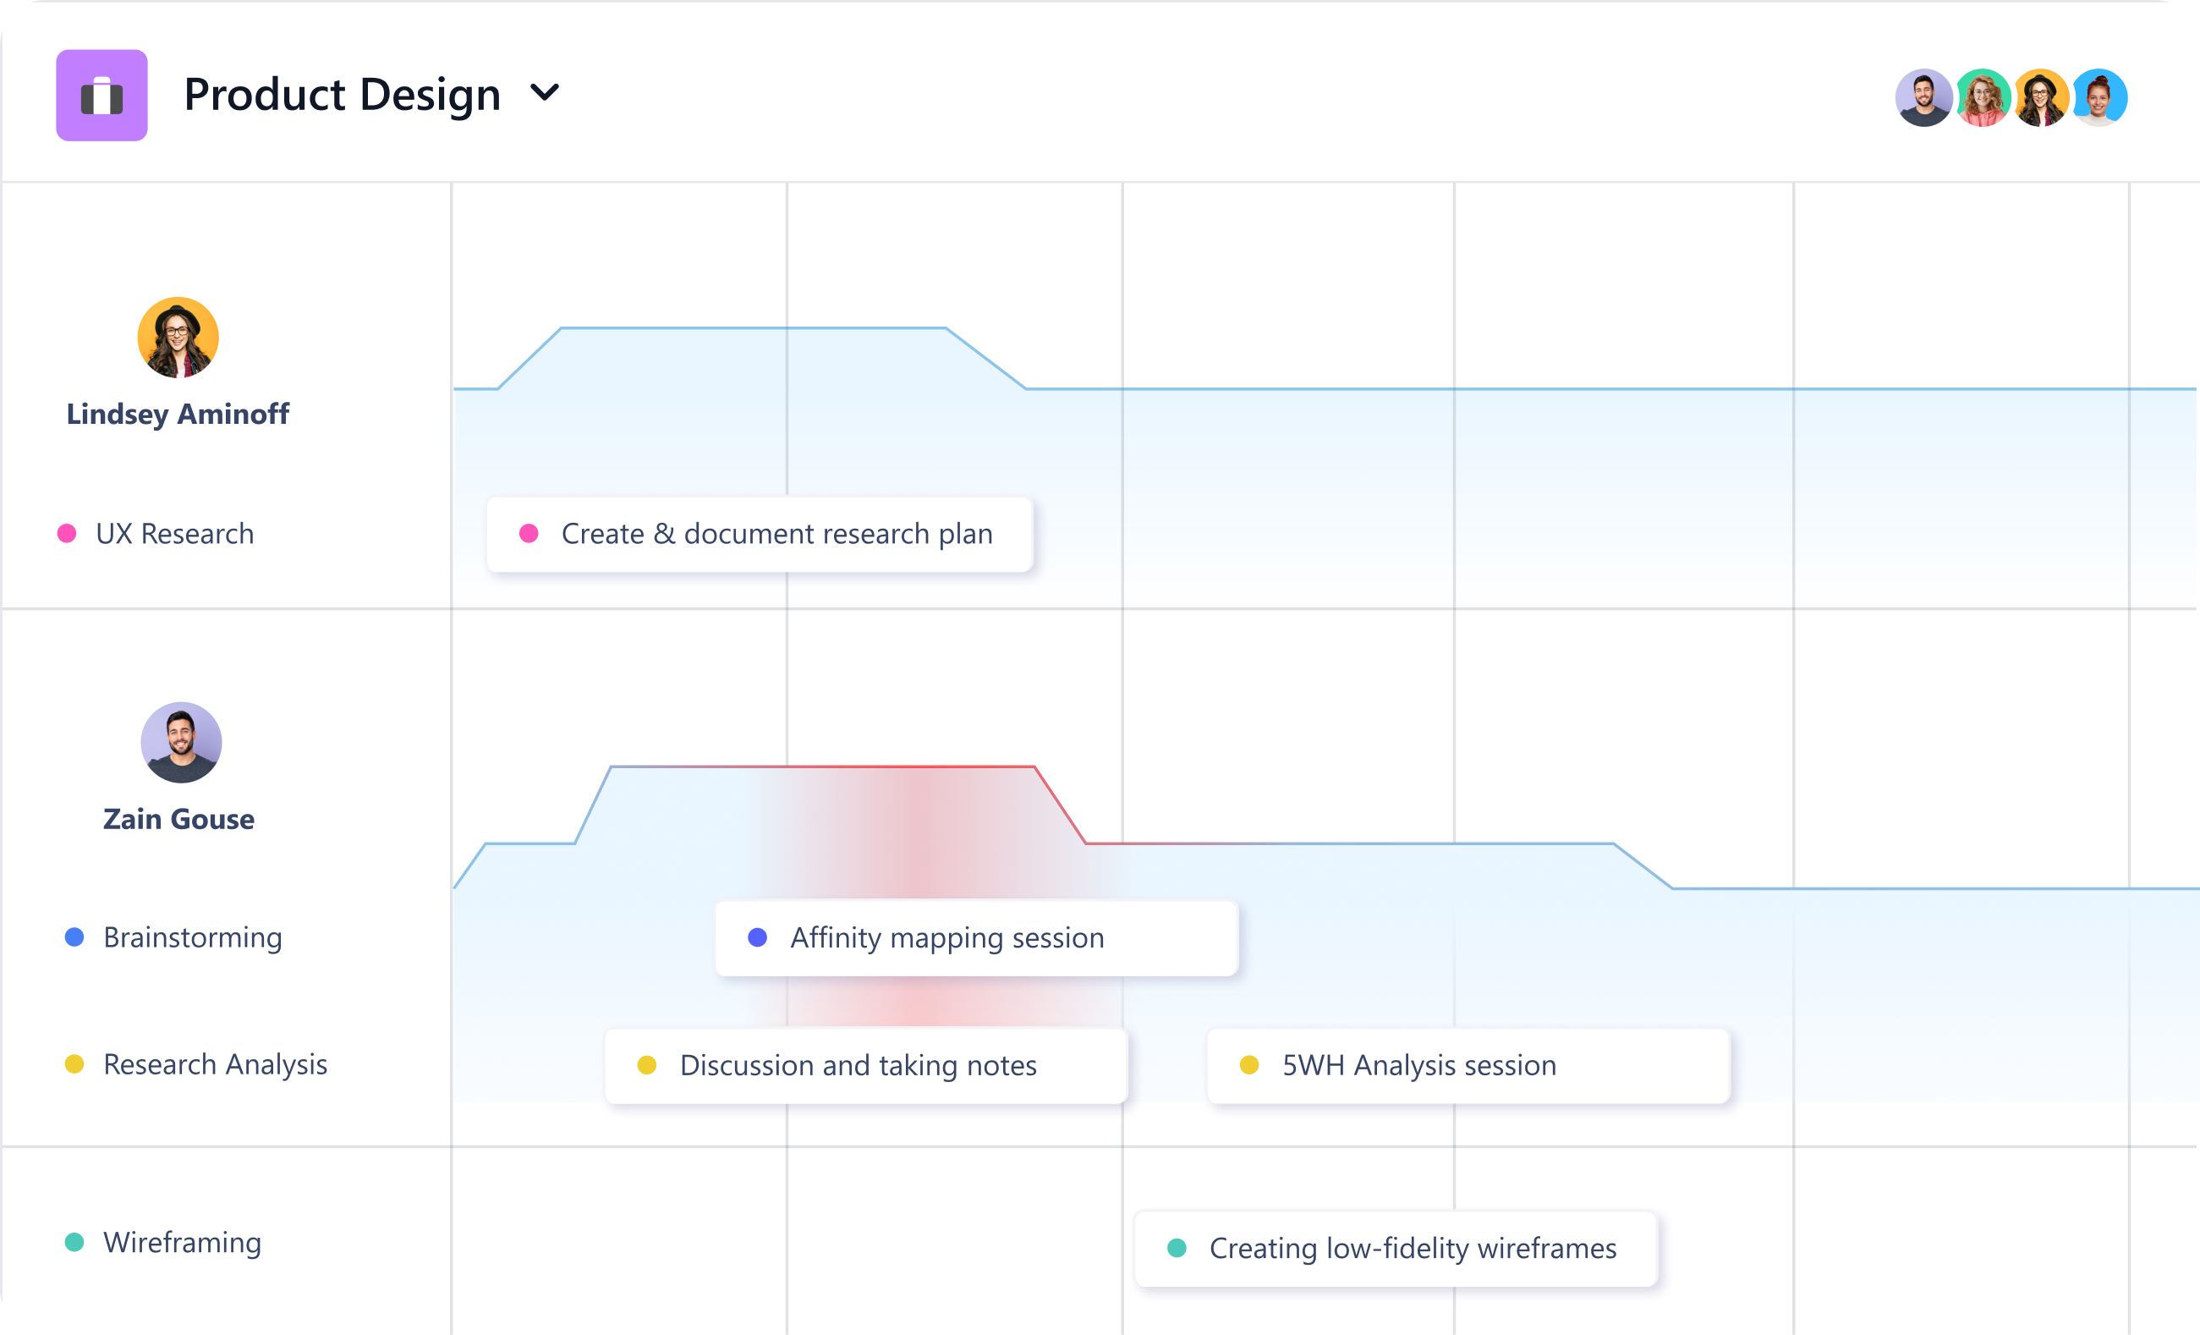The image size is (2200, 1335).
Task: Open Lindsey Aminoff's profile picture
Action: (x=178, y=338)
